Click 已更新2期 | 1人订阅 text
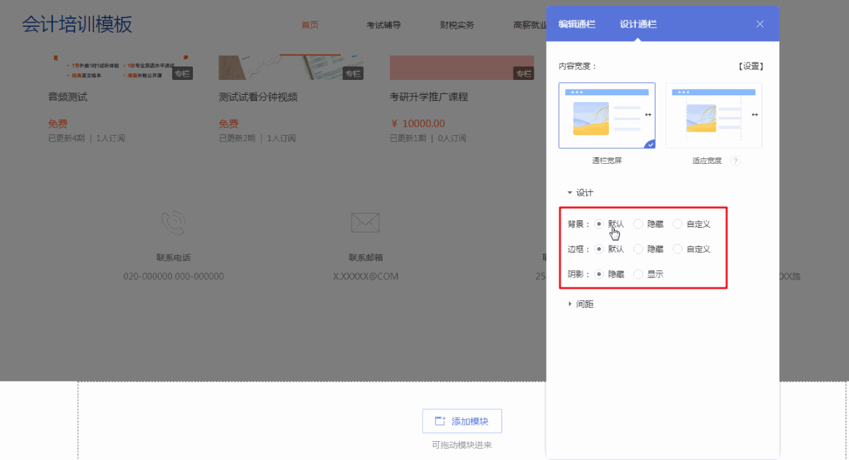This screenshot has height=460, width=849. coord(257,138)
